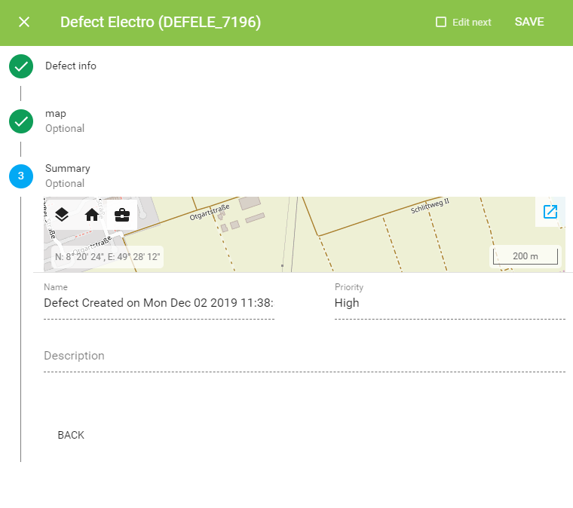
Task: Select the blue step 3 circle
Action: [x=21, y=176]
